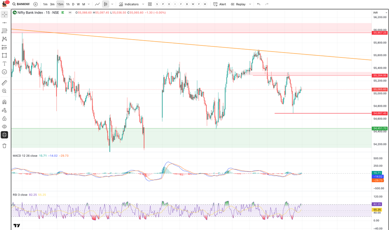
Task: Toggle stay in drawing mode pencil lock
Action: point(5,110)
